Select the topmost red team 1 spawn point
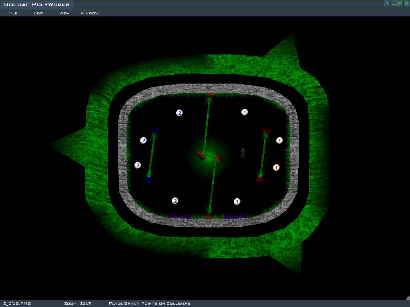The image size is (410, 307). (x=245, y=112)
